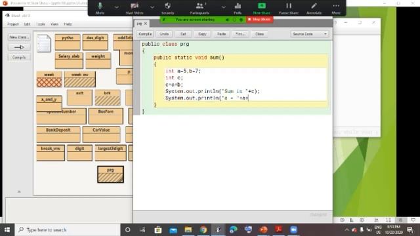The height and width of the screenshot is (236, 420).
Task: Click line 'public static void sum()'
Action: click(189, 58)
